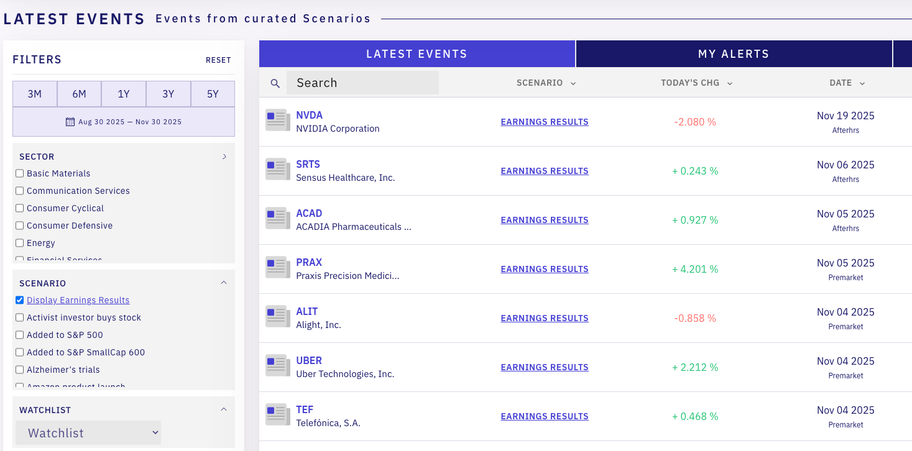Click Telefónica, S.A. company name
The width and height of the screenshot is (912, 451).
[x=328, y=423]
